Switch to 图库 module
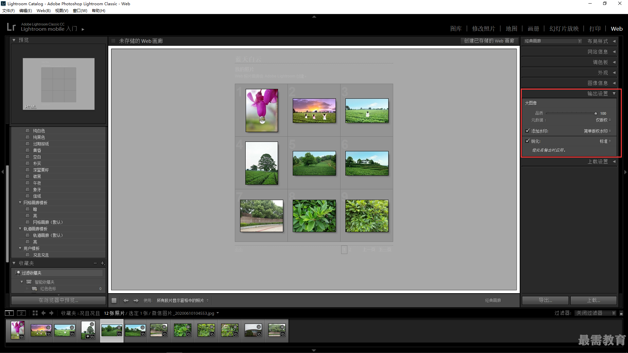 coord(456,29)
